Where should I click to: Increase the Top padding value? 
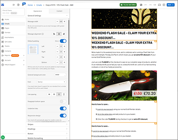point(64,57)
